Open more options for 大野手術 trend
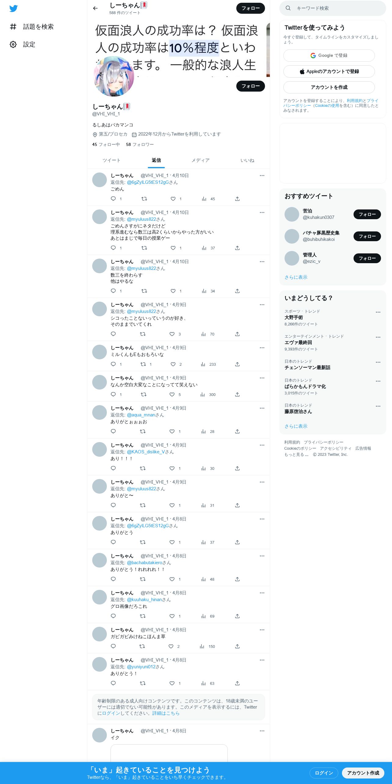This screenshot has height=784, width=392. 378,312
